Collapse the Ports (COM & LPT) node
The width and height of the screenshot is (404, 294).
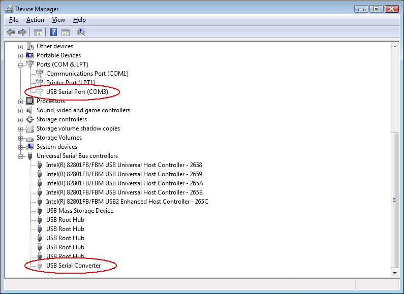[x=21, y=64]
